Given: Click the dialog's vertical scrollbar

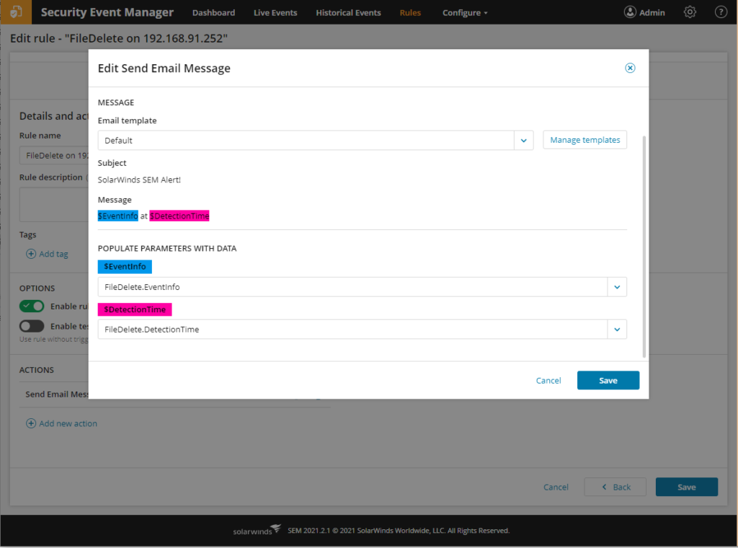Looking at the screenshot, I should point(644,247).
